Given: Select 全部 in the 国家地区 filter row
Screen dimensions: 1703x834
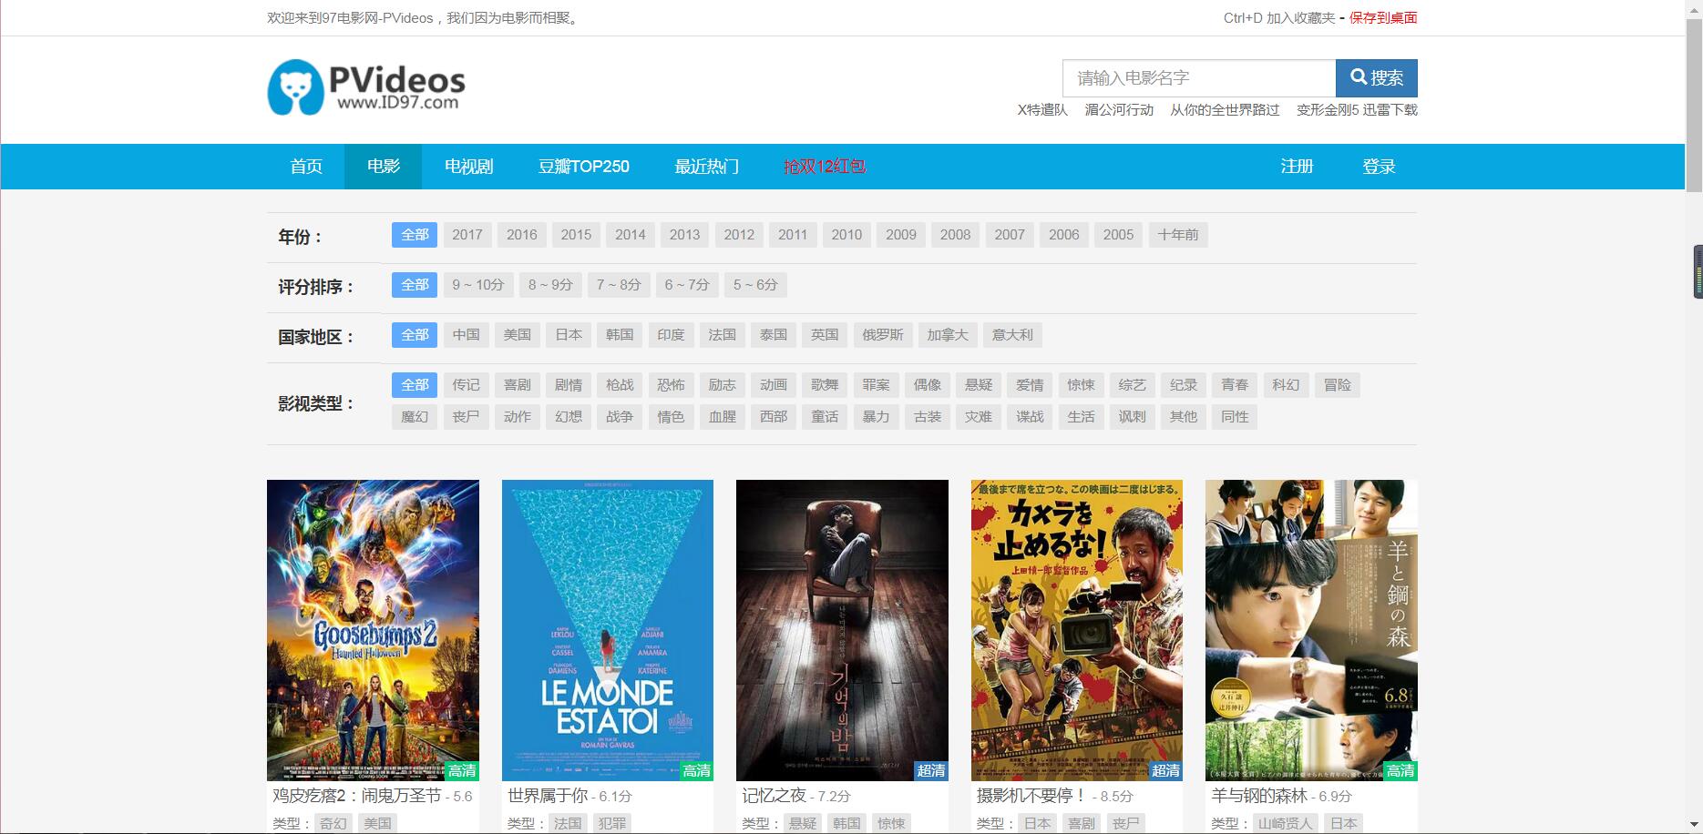Looking at the screenshot, I should (x=415, y=335).
